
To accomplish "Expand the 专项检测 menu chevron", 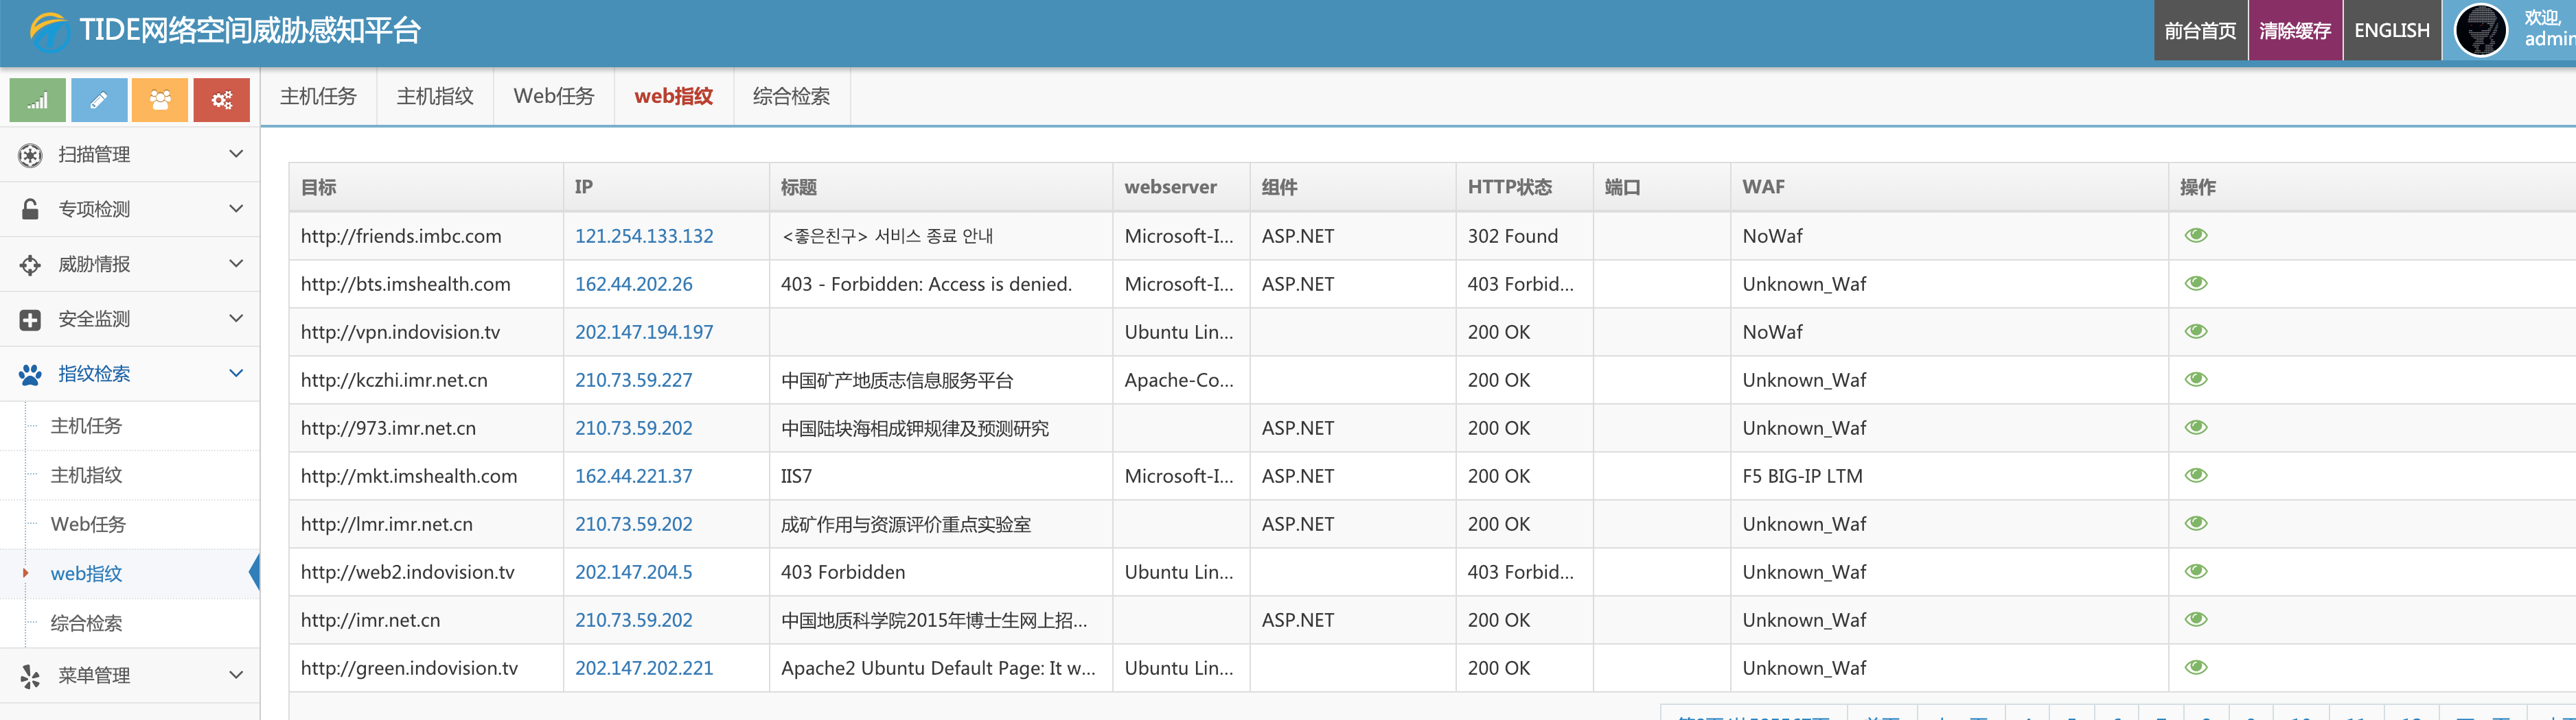I will (x=236, y=208).
